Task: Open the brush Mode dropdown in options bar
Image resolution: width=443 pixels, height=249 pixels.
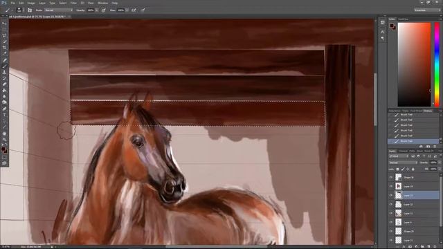Action: (x=58, y=10)
